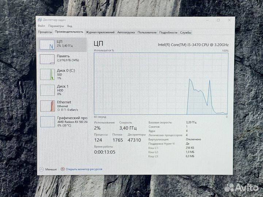Maximize the Диспетчер задач window
Image resolution: width=263 pixels, height=197 pixels.
[218, 20]
